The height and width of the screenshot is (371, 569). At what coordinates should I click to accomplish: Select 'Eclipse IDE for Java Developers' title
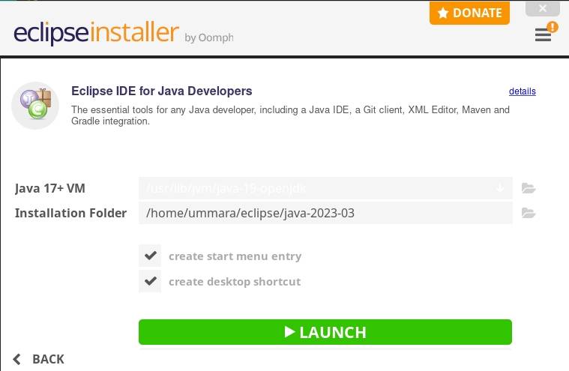coord(161,91)
